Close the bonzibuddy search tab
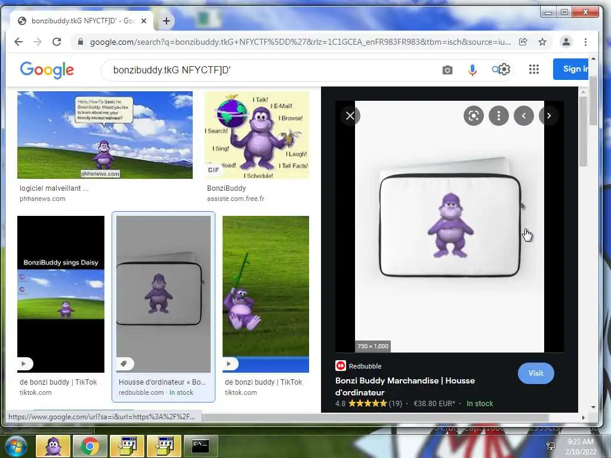 pos(144,21)
